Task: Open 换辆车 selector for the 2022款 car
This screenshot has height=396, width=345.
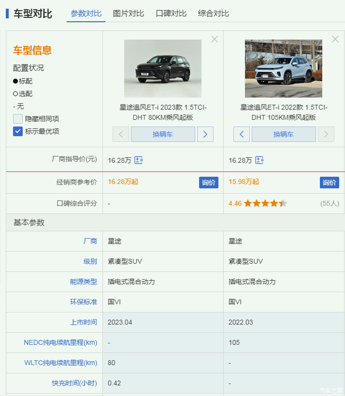Action: (x=283, y=134)
